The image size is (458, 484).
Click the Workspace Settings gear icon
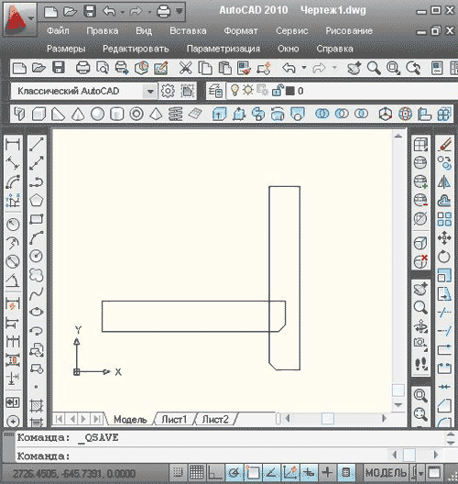coord(169,91)
